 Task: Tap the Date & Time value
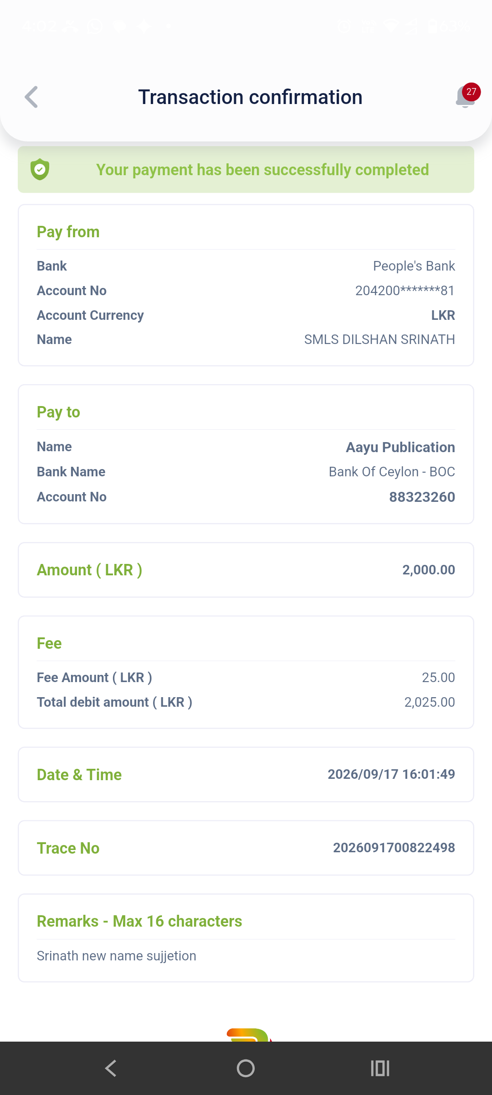coord(391,774)
